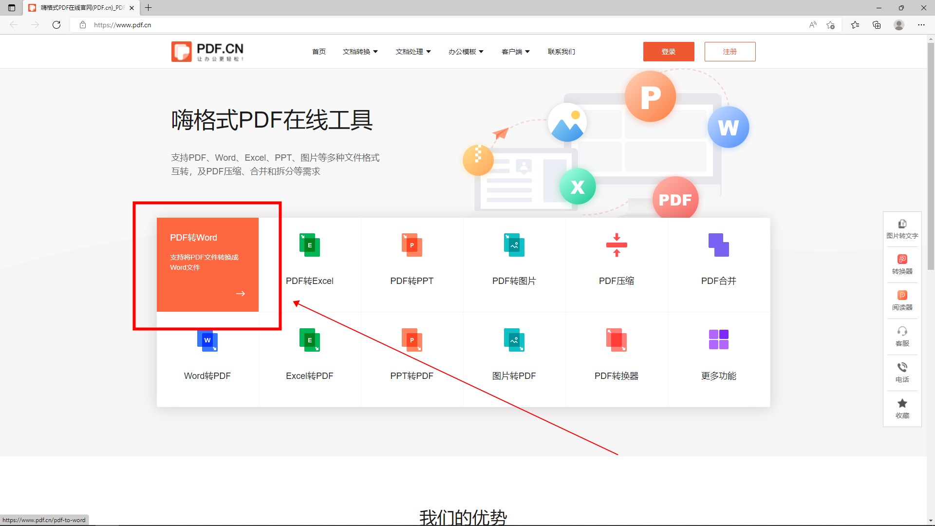Viewport: 935px width, 526px height.
Task: Expand the 客户端 dropdown menu
Action: coord(516,52)
